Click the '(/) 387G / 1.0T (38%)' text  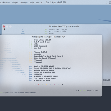point(45,79)
